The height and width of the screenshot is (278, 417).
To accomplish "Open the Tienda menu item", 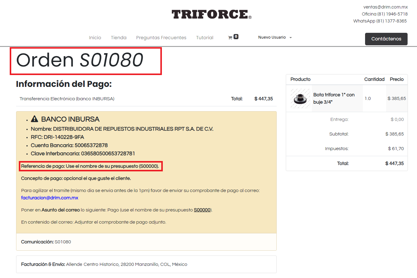I will tap(118, 38).
